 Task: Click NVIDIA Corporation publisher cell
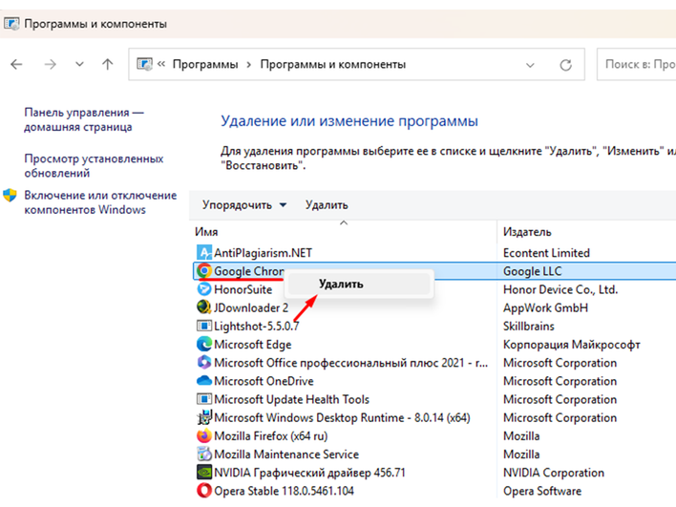[554, 473]
